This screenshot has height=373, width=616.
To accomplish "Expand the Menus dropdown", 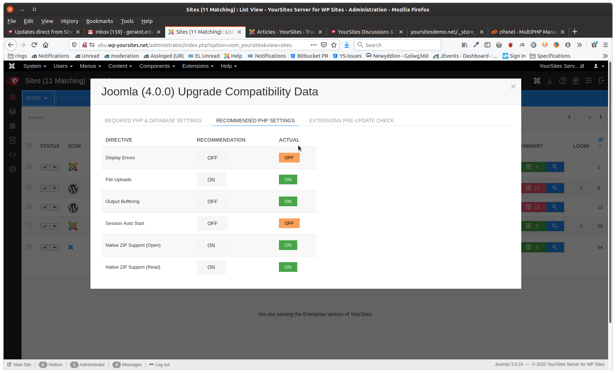I will [x=90, y=66].
